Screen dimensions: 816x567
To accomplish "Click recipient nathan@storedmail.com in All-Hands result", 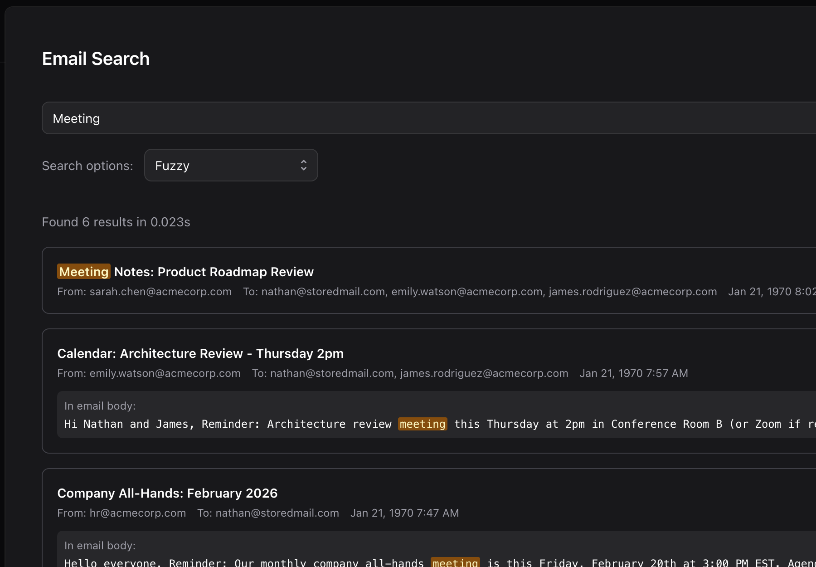I will coord(277,513).
